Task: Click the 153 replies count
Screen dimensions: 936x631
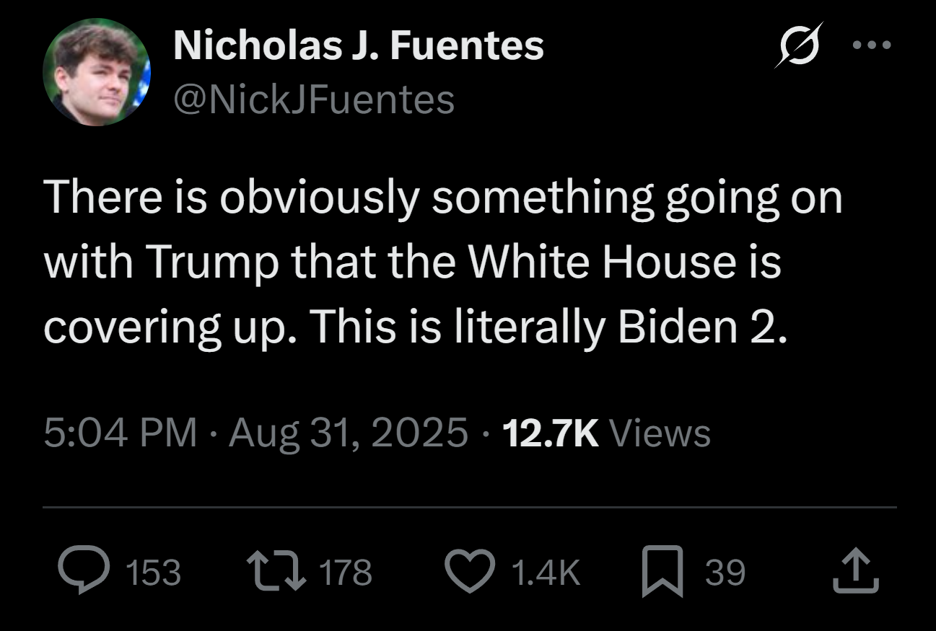Action: pos(153,573)
